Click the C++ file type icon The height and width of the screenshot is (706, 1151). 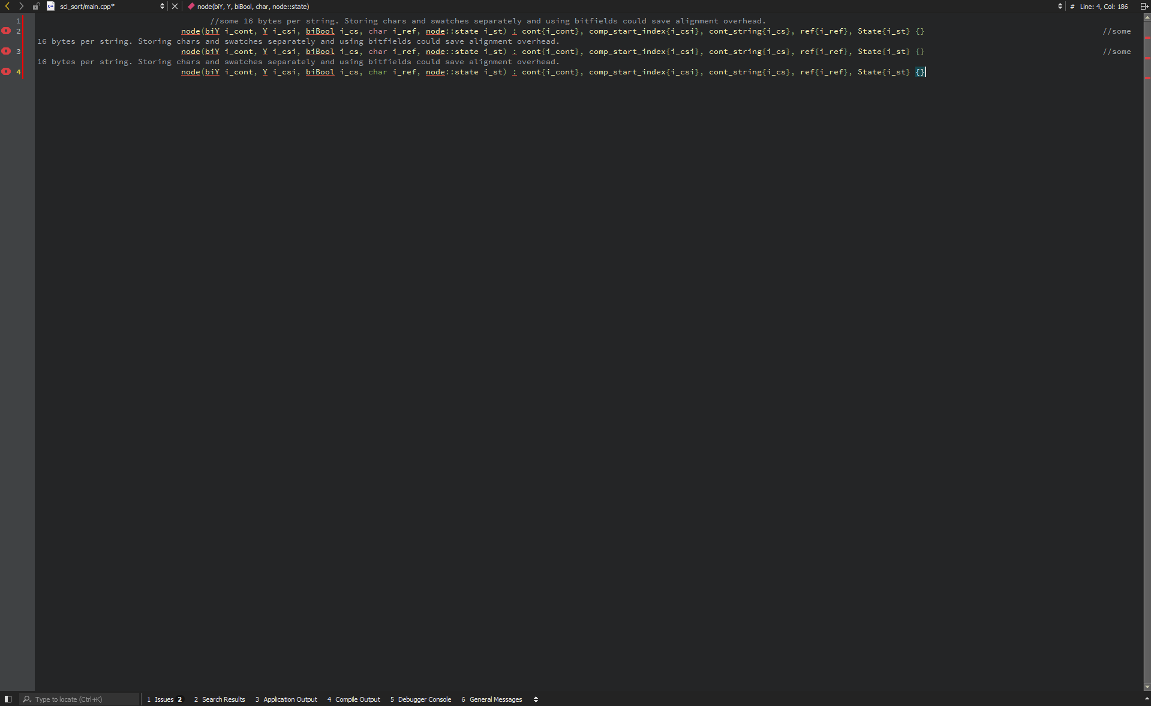click(51, 6)
